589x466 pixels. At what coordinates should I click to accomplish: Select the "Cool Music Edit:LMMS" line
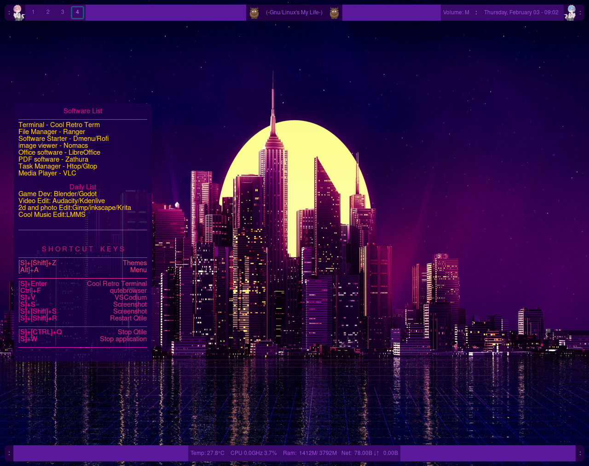click(x=52, y=215)
